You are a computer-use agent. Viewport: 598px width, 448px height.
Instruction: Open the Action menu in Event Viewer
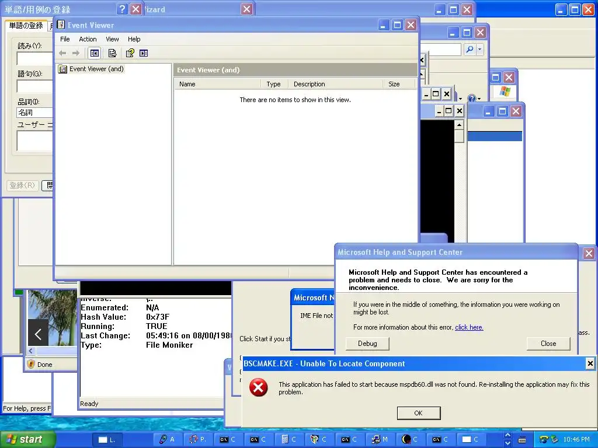pos(88,39)
